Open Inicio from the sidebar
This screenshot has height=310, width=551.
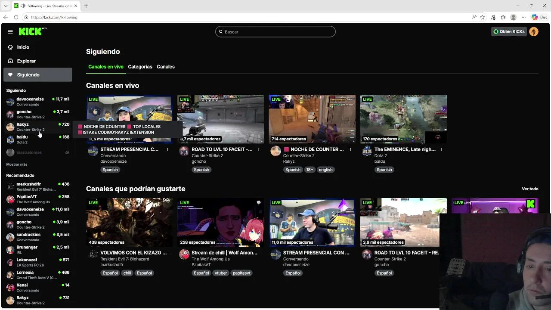[x=38, y=47]
